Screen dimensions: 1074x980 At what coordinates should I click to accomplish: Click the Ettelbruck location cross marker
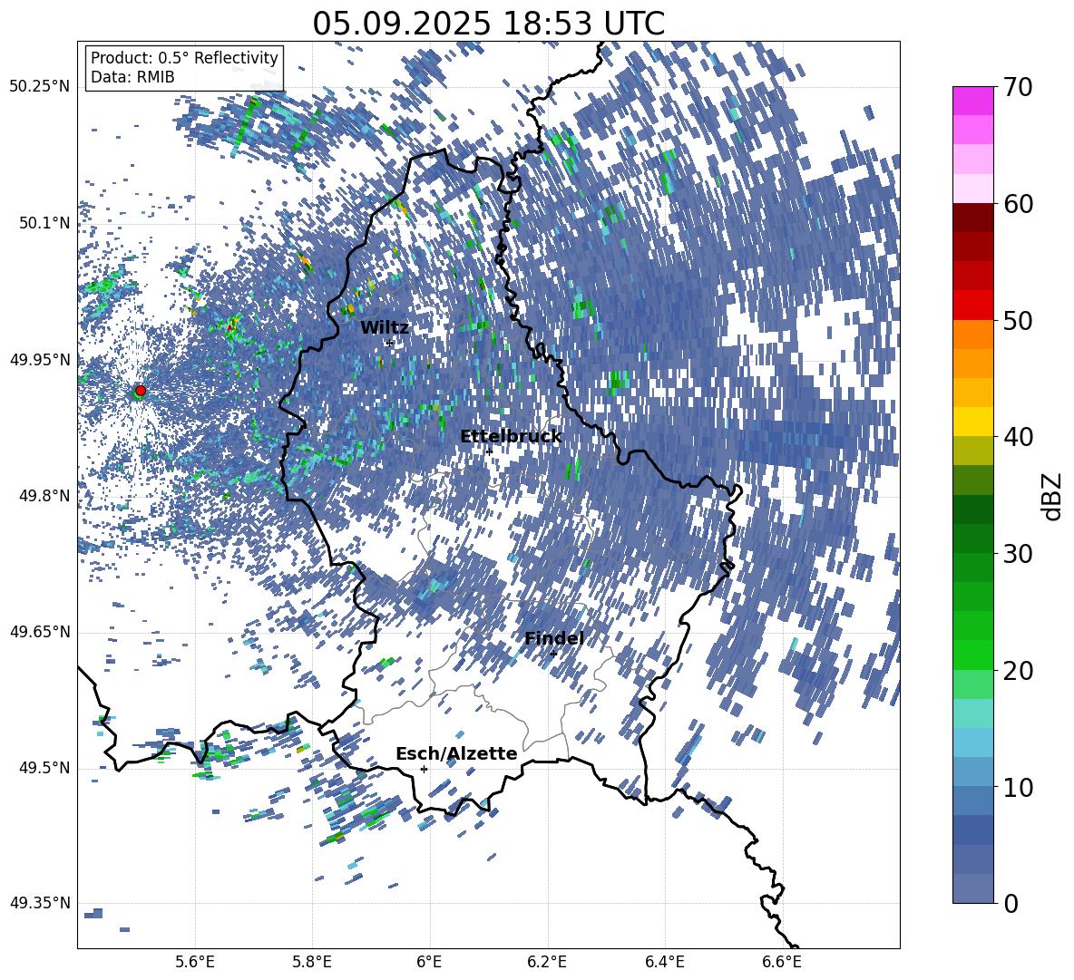pos(489,451)
